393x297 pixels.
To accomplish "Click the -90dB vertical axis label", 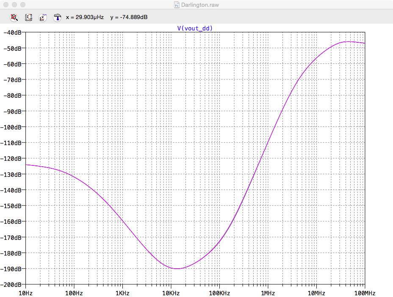I will click(x=12, y=111).
